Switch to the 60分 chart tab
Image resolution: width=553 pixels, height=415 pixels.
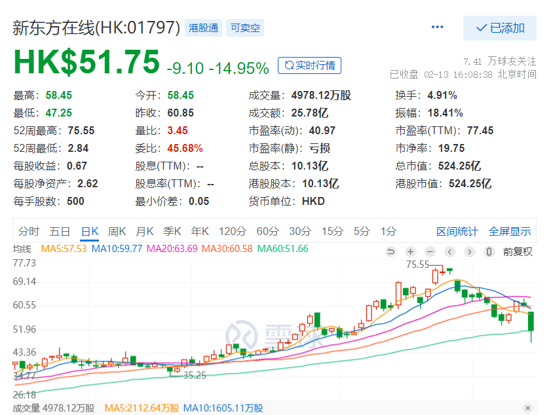click(x=268, y=232)
